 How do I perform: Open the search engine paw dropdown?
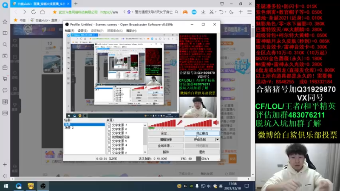pos(130,12)
